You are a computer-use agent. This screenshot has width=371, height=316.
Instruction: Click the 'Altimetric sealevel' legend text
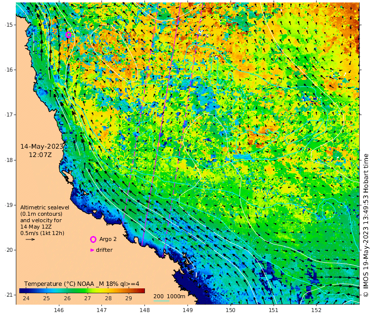point(45,207)
